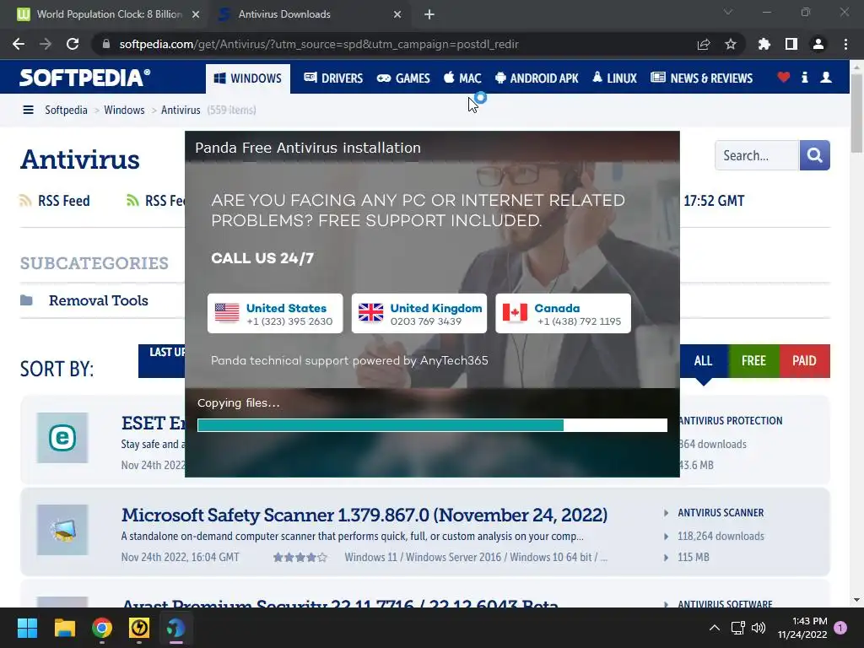Open the DRIVERS section
The image size is (864, 648).
click(x=333, y=78)
